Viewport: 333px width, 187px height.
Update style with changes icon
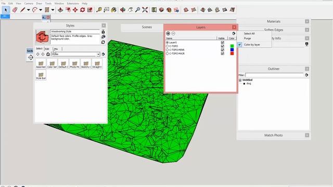point(103,42)
